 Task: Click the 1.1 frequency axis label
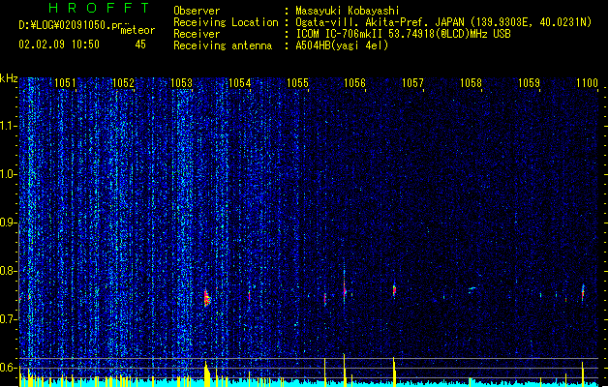click(8, 126)
